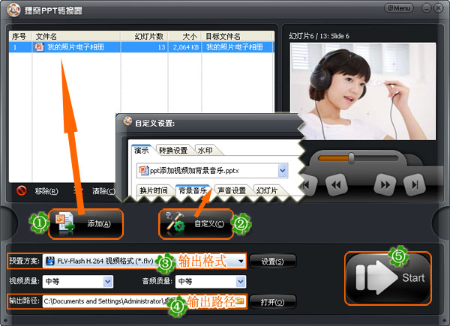Expand the video quality (视频质量) dropdown
This screenshot has height=326, width=450.
[x=107, y=281]
